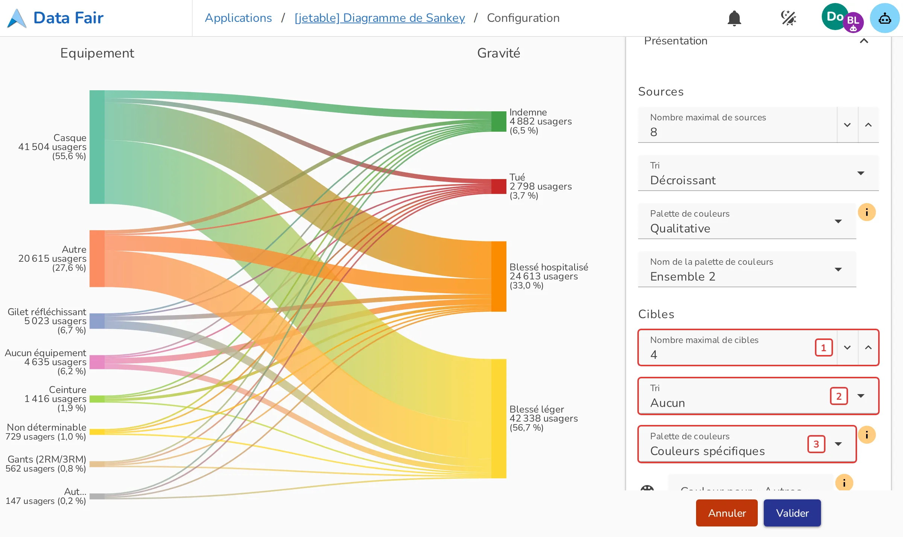Toggle dark mode with the moon-stars icon
The width and height of the screenshot is (903, 537).
(x=788, y=18)
